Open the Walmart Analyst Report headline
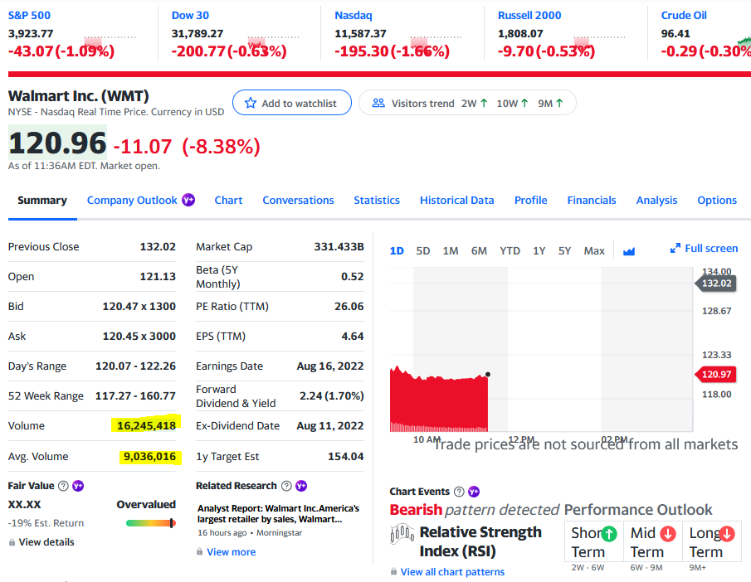The image size is (751, 582). (x=278, y=513)
